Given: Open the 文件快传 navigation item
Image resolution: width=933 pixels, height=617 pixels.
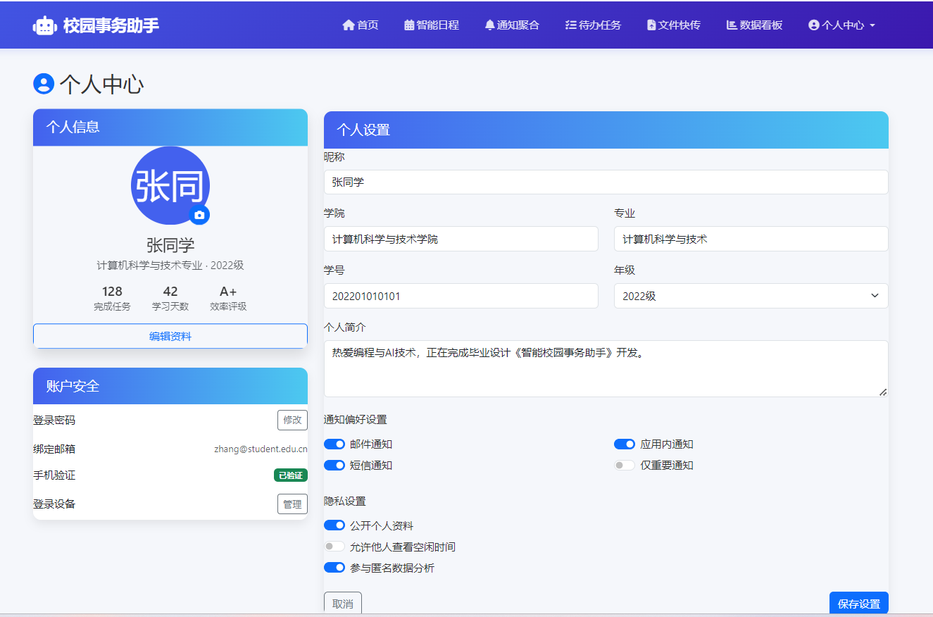Looking at the screenshot, I should tap(673, 24).
